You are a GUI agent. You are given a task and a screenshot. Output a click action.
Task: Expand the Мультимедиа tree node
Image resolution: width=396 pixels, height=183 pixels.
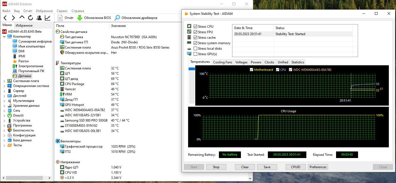[x=4, y=101]
